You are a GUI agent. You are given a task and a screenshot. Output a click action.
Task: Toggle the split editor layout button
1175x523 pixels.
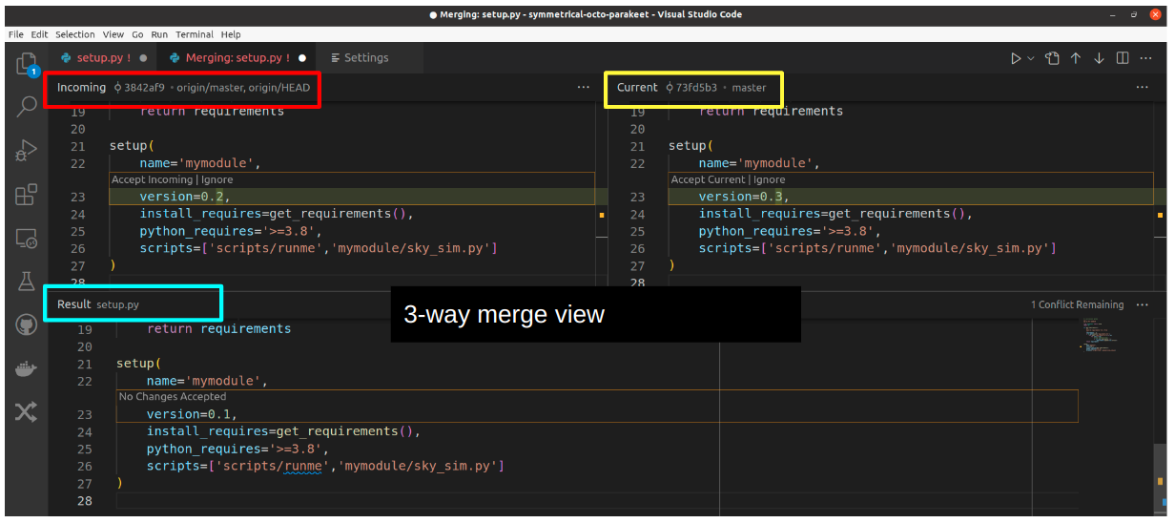[x=1123, y=58]
